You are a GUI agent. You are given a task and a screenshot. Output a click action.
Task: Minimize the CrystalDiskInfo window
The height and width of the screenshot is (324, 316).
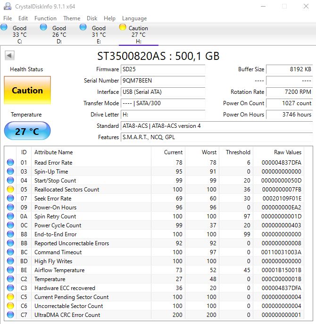263,6
